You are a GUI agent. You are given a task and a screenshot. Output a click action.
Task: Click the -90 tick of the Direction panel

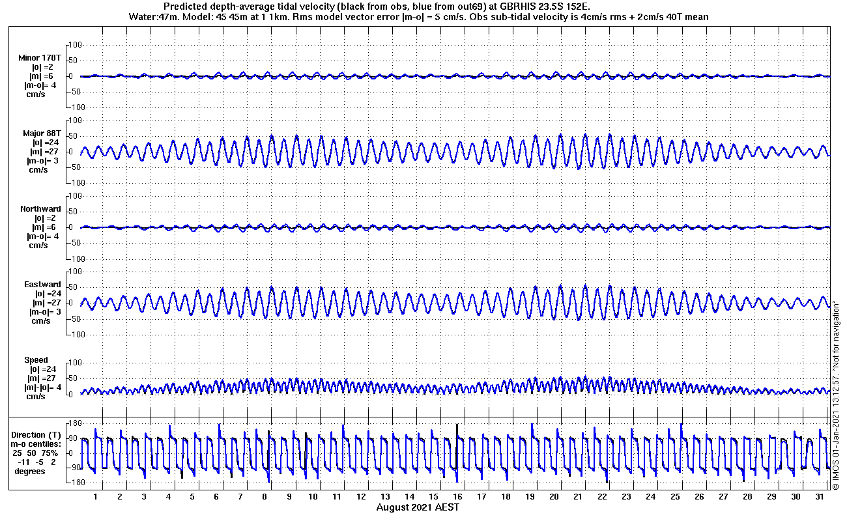(x=76, y=468)
